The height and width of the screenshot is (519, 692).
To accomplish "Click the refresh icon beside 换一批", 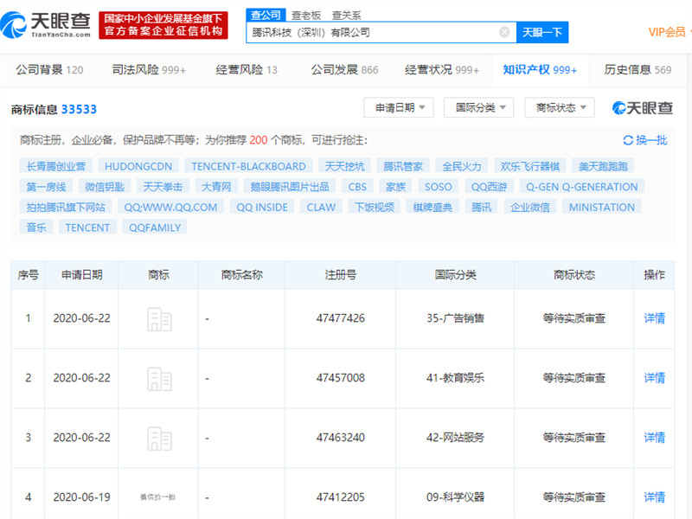I will [x=628, y=140].
